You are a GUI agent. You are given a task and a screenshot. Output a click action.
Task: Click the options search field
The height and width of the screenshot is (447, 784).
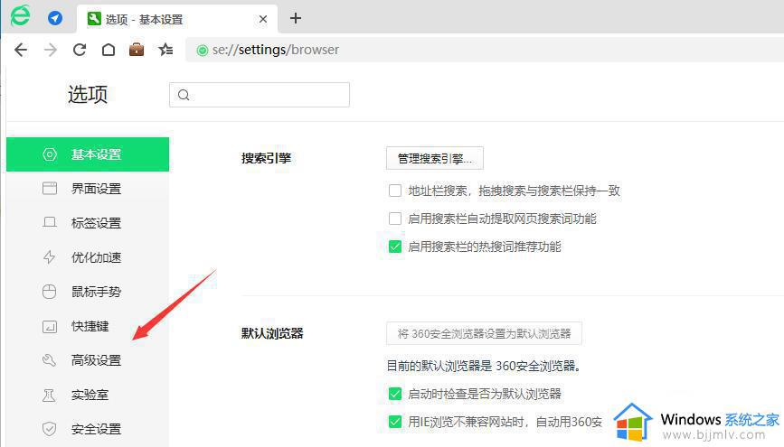click(x=260, y=95)
